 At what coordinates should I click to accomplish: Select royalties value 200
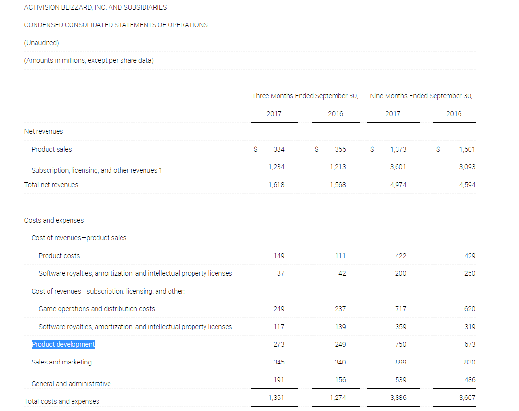pyautogui.click(x=400, y=273)
